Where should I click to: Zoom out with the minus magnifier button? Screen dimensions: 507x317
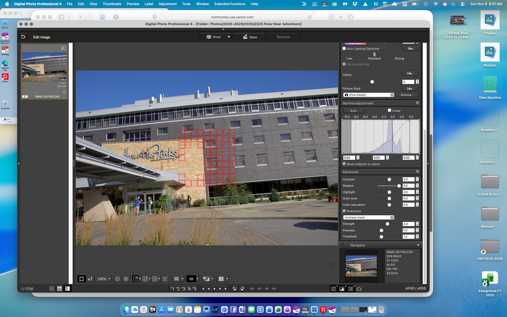[x=117, y=279]
